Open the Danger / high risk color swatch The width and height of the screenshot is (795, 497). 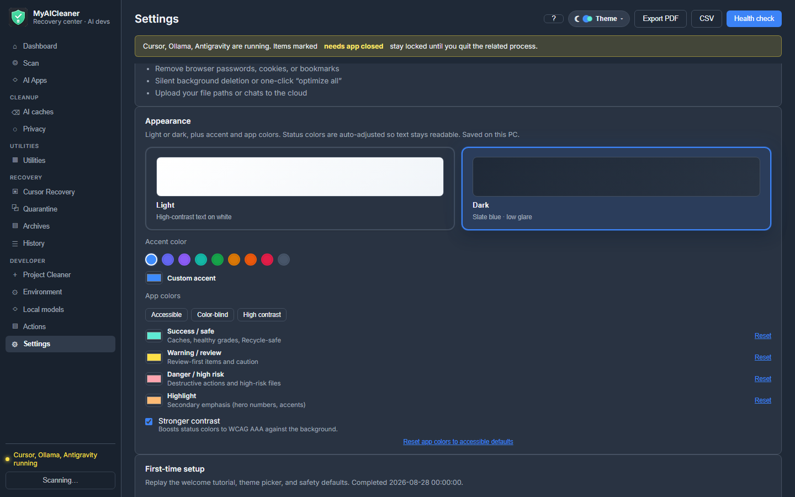click(154, 379)
